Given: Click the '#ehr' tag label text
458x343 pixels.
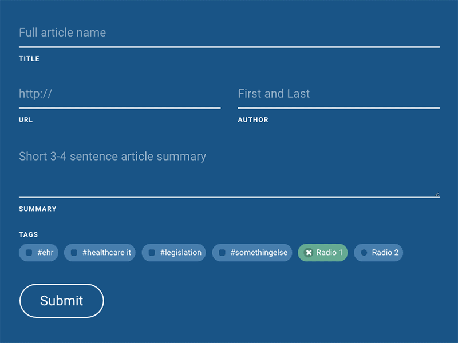Looking at the screenshot, I should pos(45,253).
